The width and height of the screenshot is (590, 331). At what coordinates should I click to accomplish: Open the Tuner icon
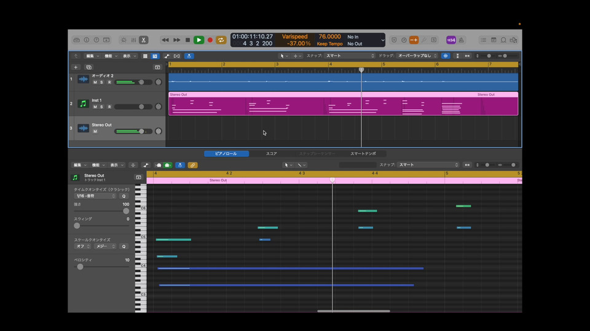pyautogui.click(x=423, y=40)
